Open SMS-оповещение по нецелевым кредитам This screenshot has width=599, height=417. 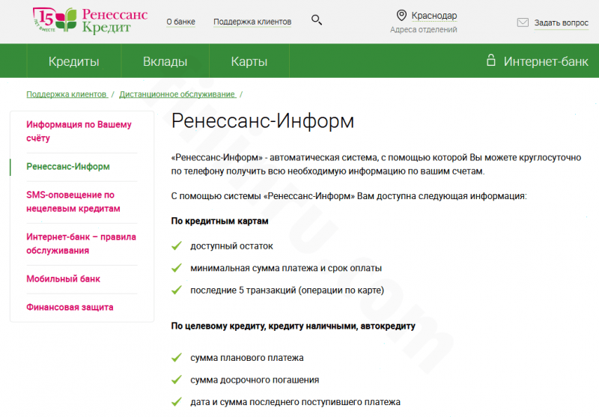tap(73, 201)
